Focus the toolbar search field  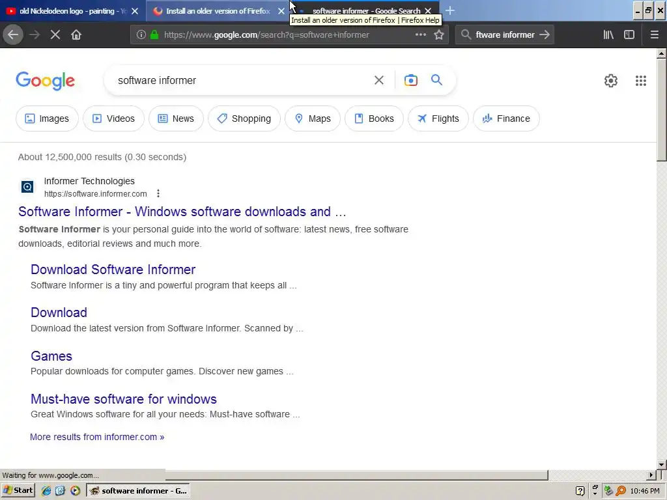coord(505,35)
